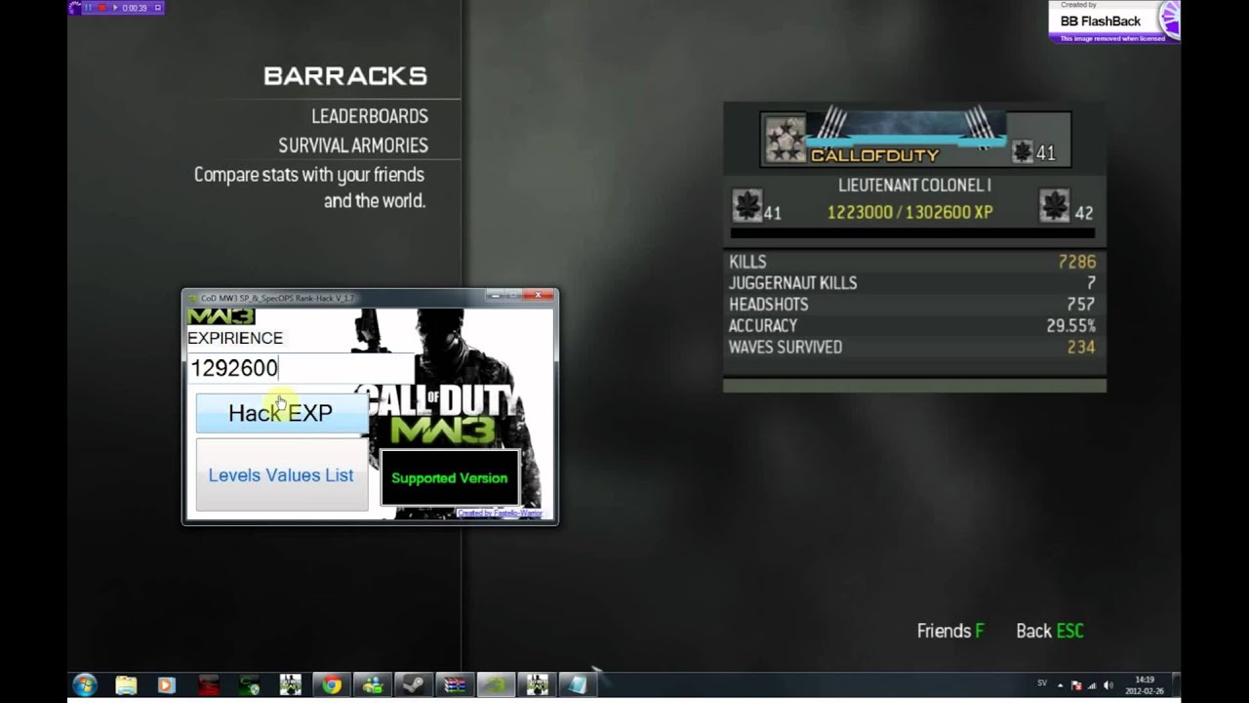Click the small box icon after the recorder timer
The width and height of the screenshot is (1249, 703).
157,7
